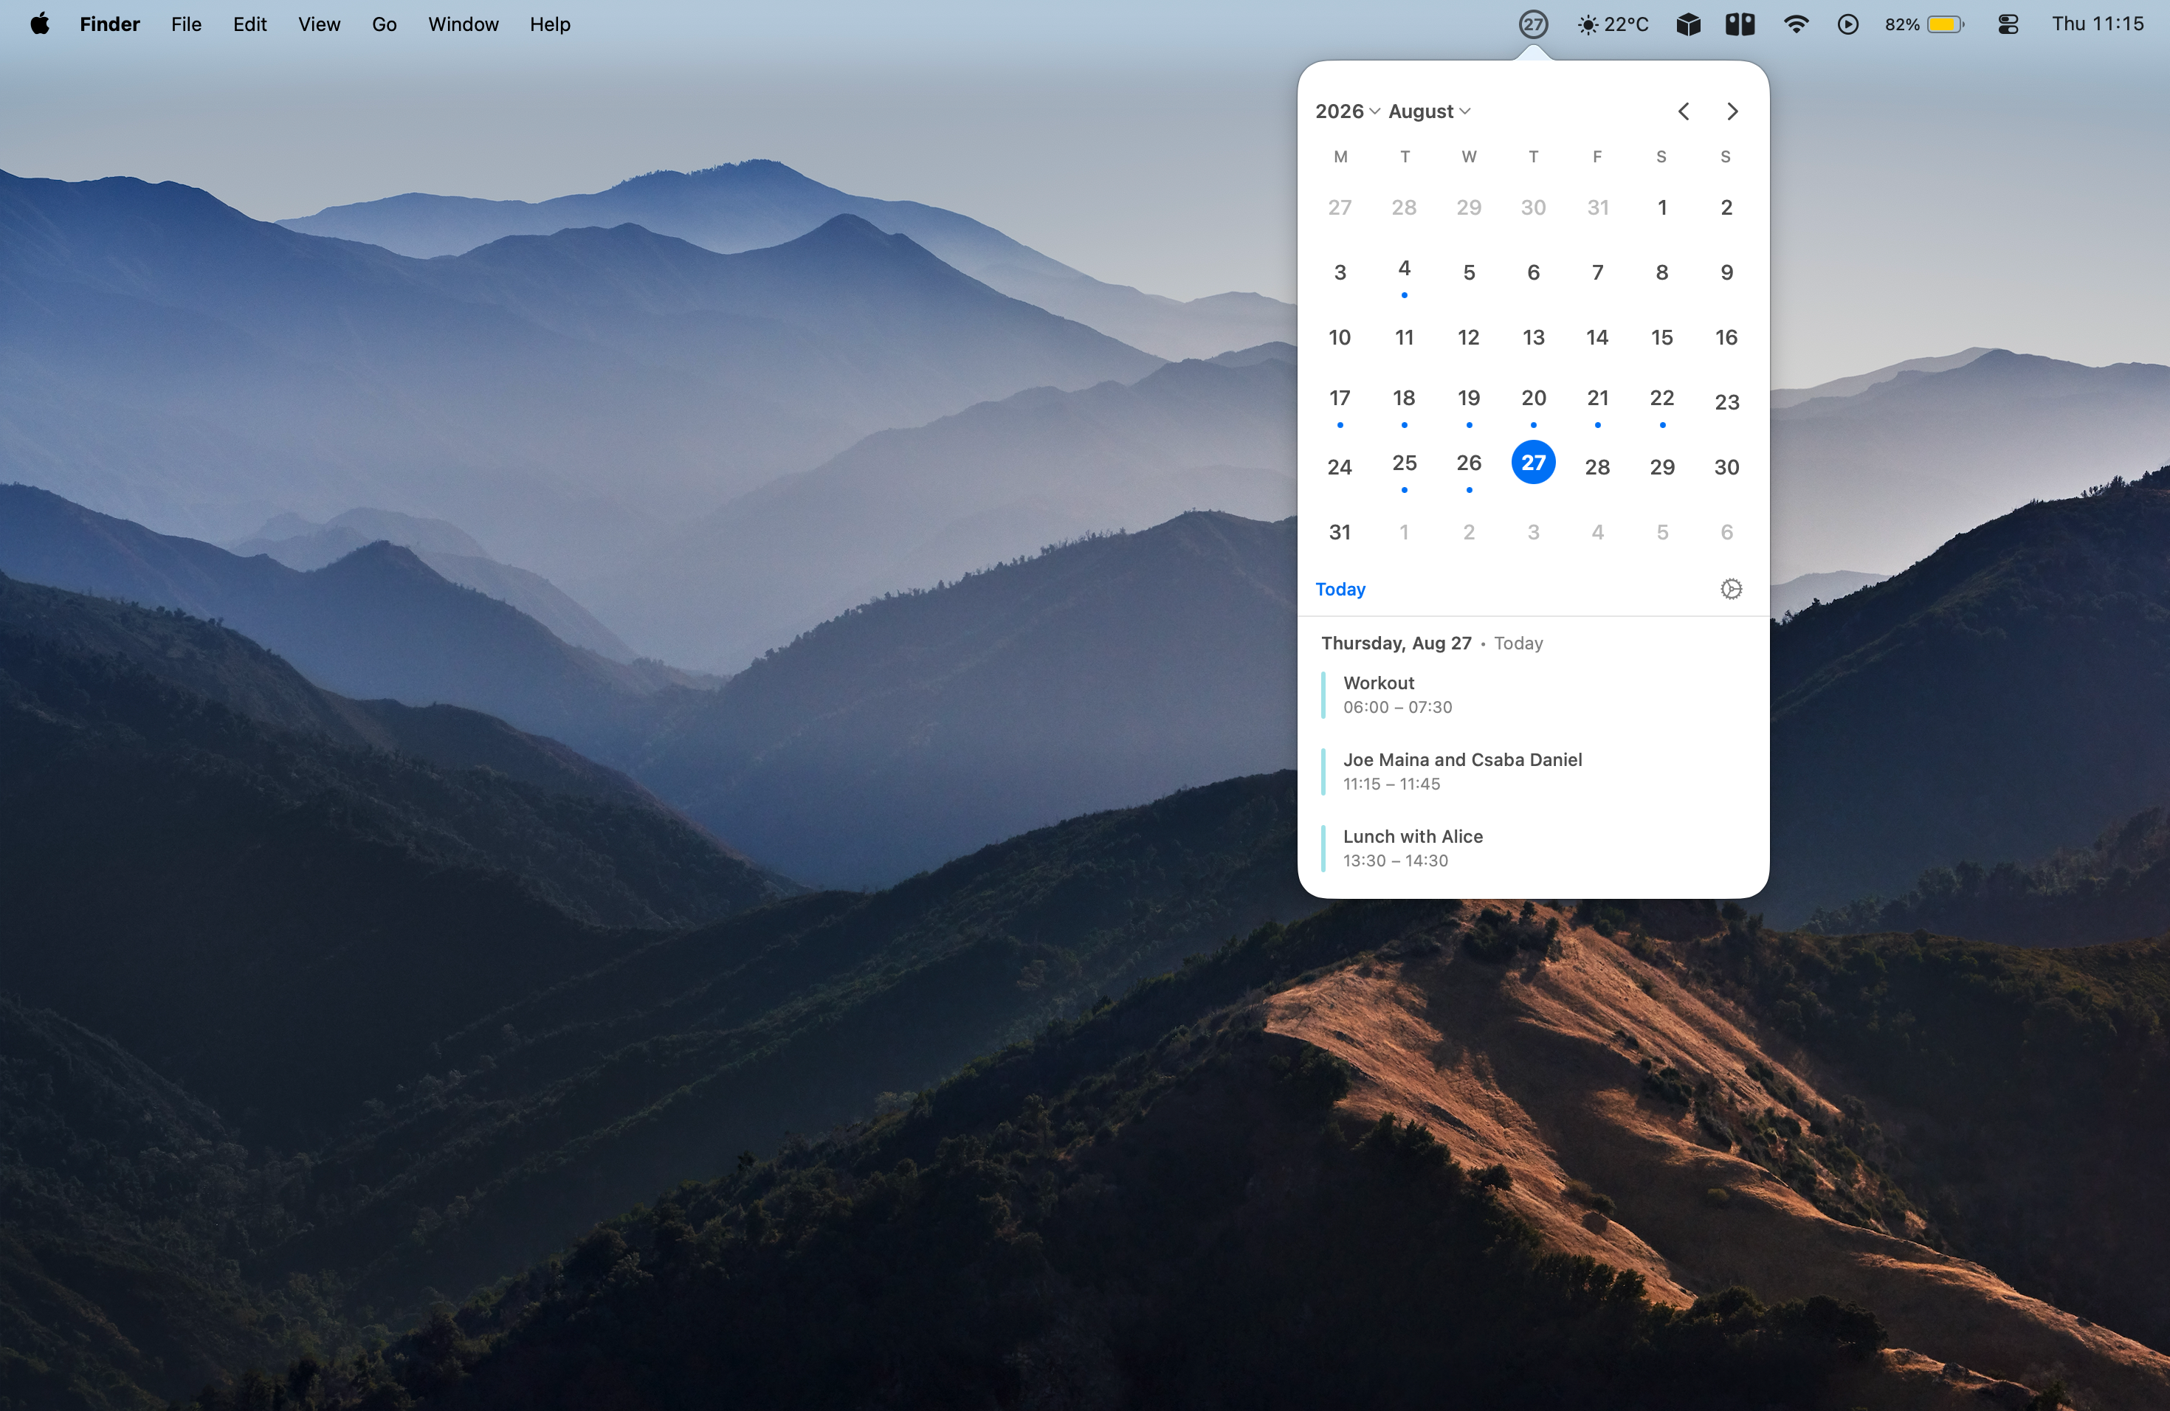Screen dimensions: 2170x1411
Task: Select August 15 in the calendar
Action: click(x=1661, y=337)
